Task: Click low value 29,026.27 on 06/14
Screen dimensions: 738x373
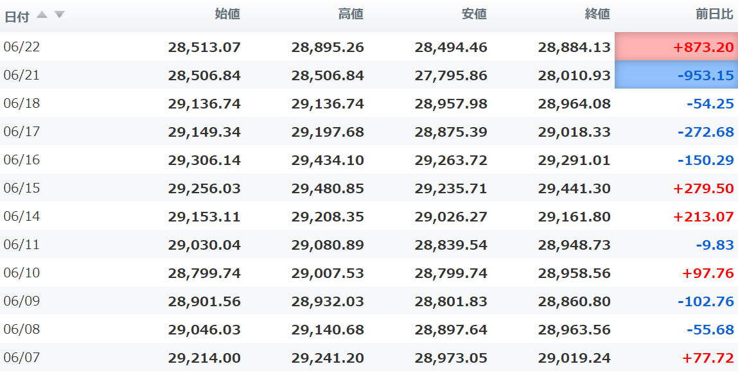Action: 451,216
